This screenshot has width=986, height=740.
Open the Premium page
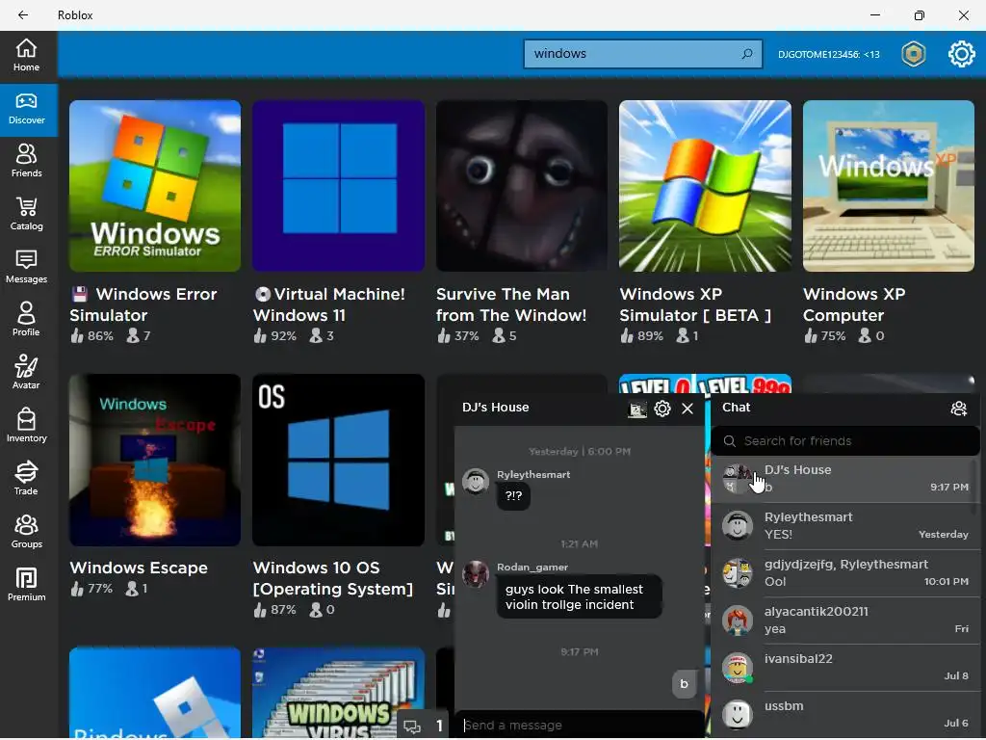tap(26, 584)
